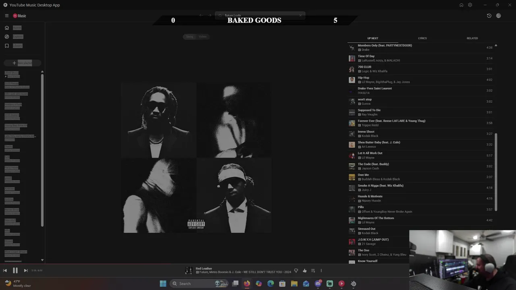This screenshot has width=516, height=290.
Task: Create a new playlist in the sidebar
Action: pyautogui.click(x=22, y=63)
